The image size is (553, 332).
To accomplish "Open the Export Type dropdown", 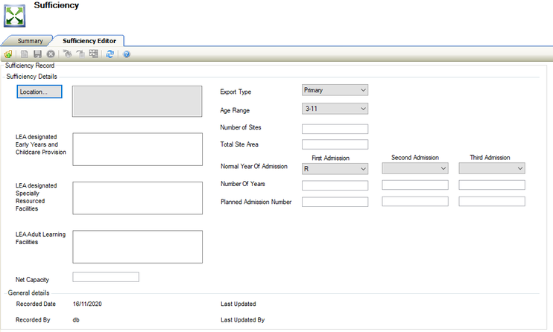I will 335,90.
